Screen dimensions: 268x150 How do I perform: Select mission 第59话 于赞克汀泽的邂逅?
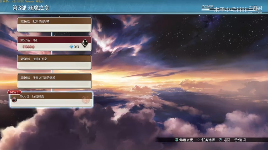click(x=54, y=81)
